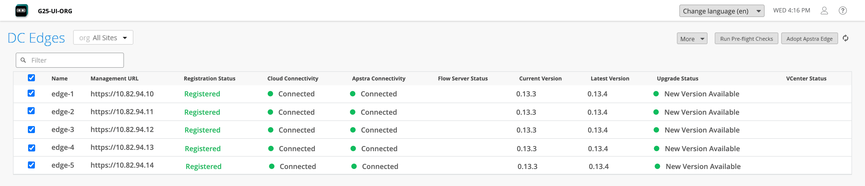This screenshot has width=865, height=186.
Task: Uncheck the edge-2 row checkbox
Action: (31, 111)
